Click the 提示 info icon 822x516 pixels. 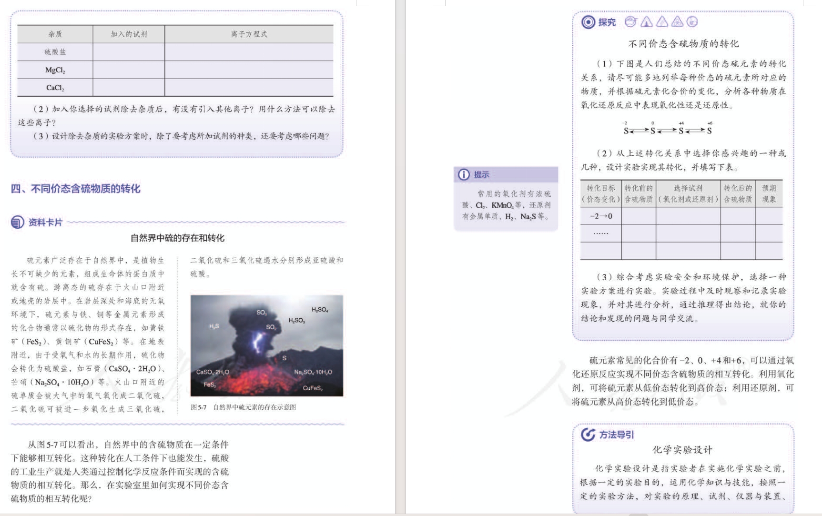463,175
